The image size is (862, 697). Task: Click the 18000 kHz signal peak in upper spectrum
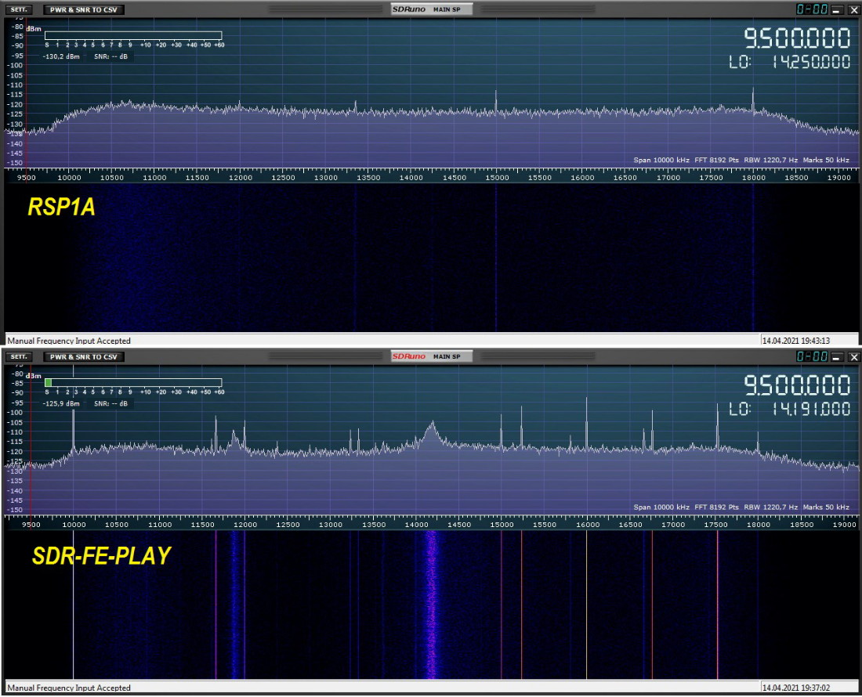click(753, 100)
